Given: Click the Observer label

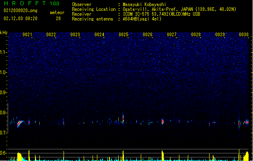Looking at the screenshot, I should [x=82, y=4].
